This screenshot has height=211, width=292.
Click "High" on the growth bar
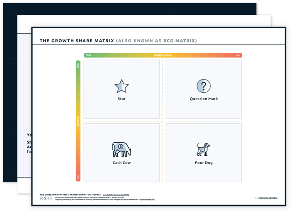(78, 65)
